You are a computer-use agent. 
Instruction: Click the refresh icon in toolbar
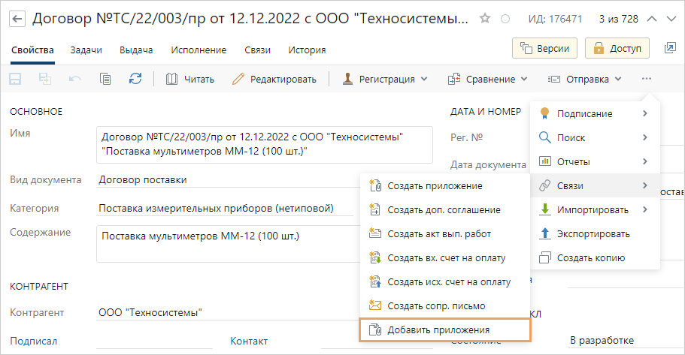[x=135, y=79]
